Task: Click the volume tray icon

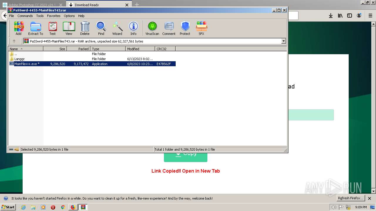Action: click(x=334, y=207)
